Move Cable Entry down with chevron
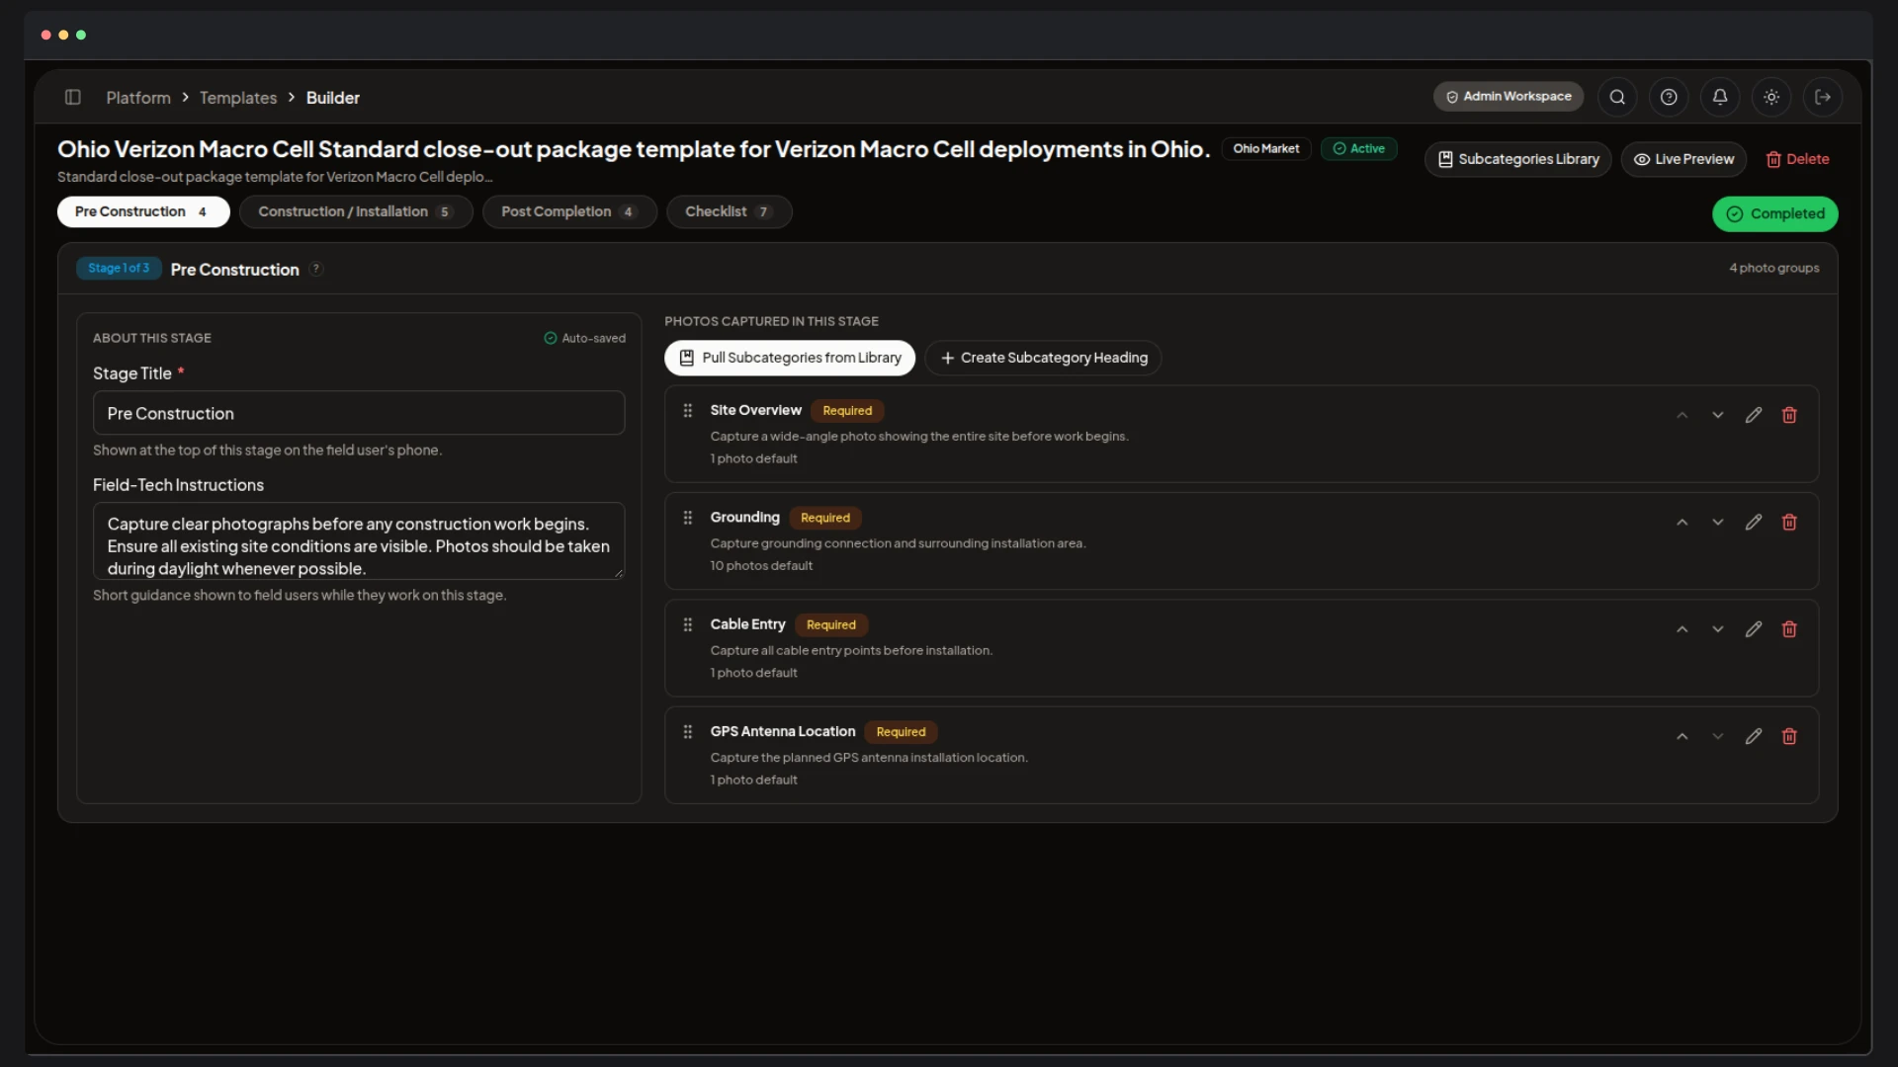The height and width of the screenshot is (1067, 1898). click(1718, 629)
